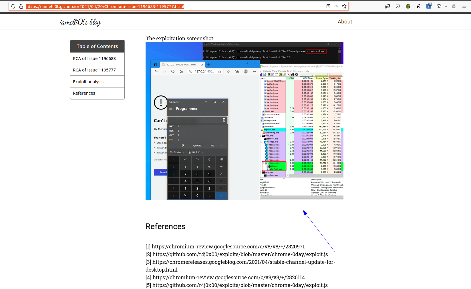The width and height of the screenshot is (471, 289).
Task: Open 'RCA of Issue 1196683' link
Action: [x=94, y=58]
